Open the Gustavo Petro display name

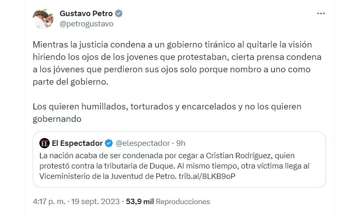tap(86, 14)
